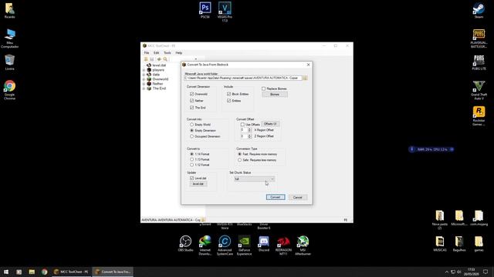Screen dimensions: 494x277
Task: Enable the Use Offsets checkbox
Action: 242,125
